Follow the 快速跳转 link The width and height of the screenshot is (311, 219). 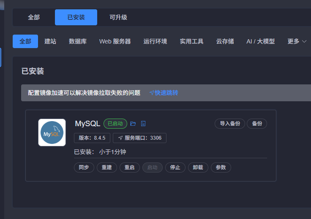(164, 93)
